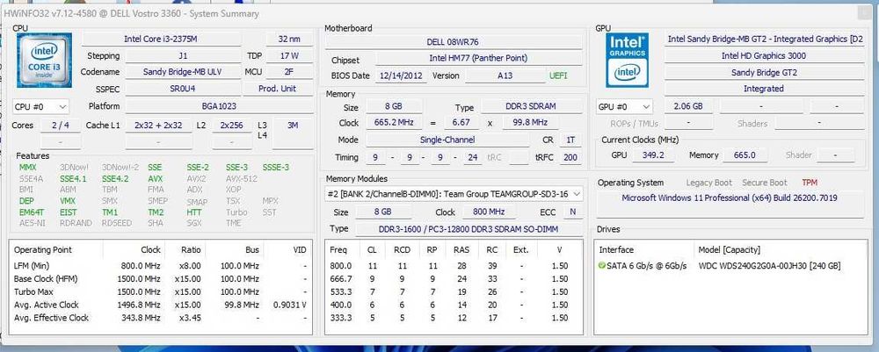Screen dimensions: 879x352
Task: Click the Avg. Active Clock row
Action: tap(160, 305)
